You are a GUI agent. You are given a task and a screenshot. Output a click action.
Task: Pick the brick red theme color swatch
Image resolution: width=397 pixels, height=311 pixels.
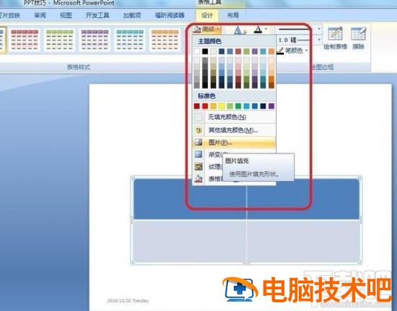click(238, 51)
